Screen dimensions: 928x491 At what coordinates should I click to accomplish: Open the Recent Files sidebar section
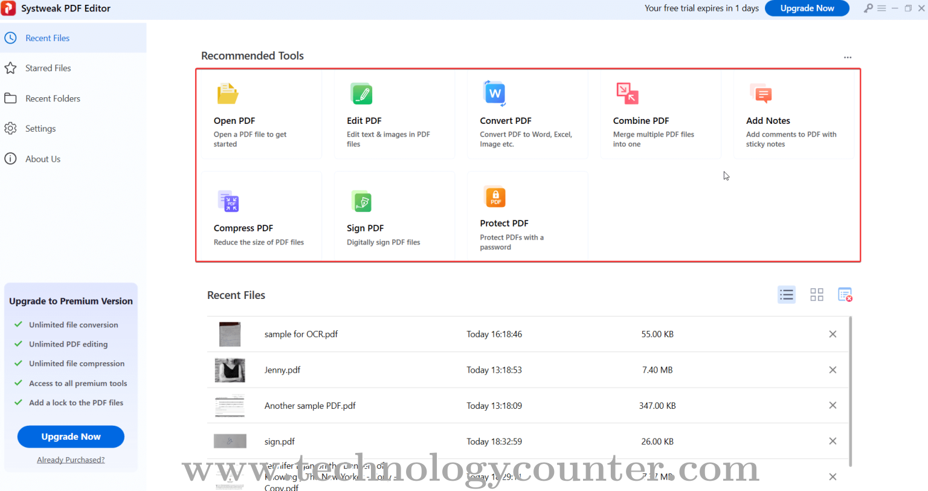(73, 38)
